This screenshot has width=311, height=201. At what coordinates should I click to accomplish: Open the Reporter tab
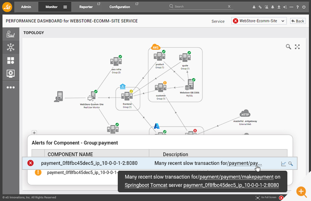point(86,7)
